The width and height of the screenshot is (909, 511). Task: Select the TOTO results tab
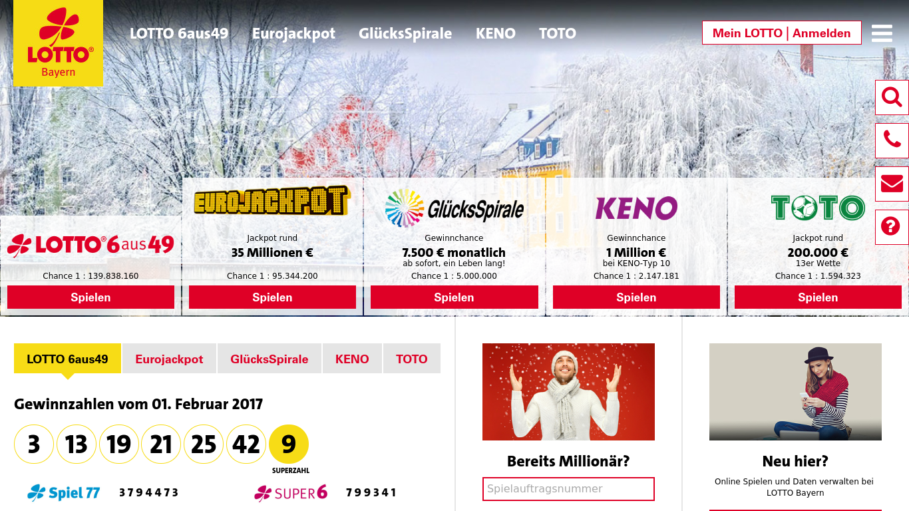point(412,359)
